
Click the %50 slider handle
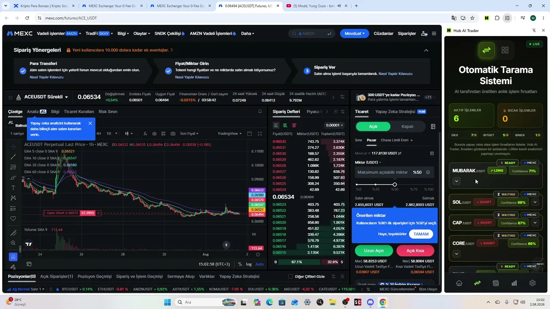coord(394,185)
